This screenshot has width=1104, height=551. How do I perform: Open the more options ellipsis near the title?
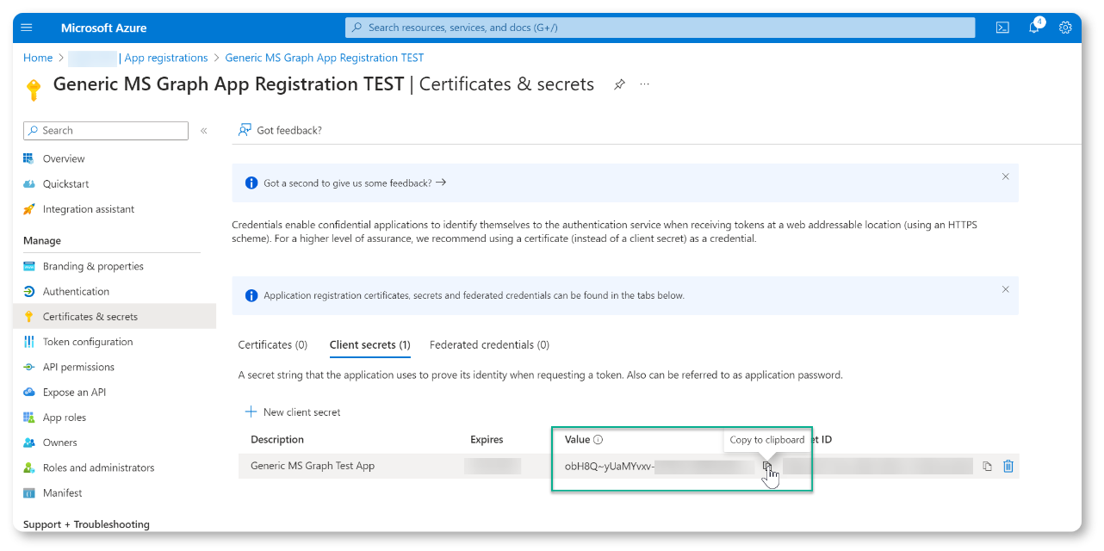[x=644, y=84]
